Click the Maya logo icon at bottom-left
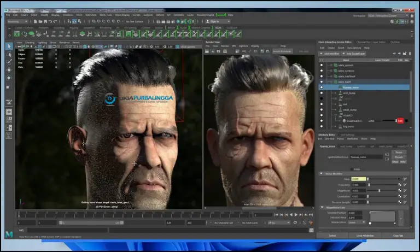The height and width of the screenshot is (252, 420). pos(9,235)
